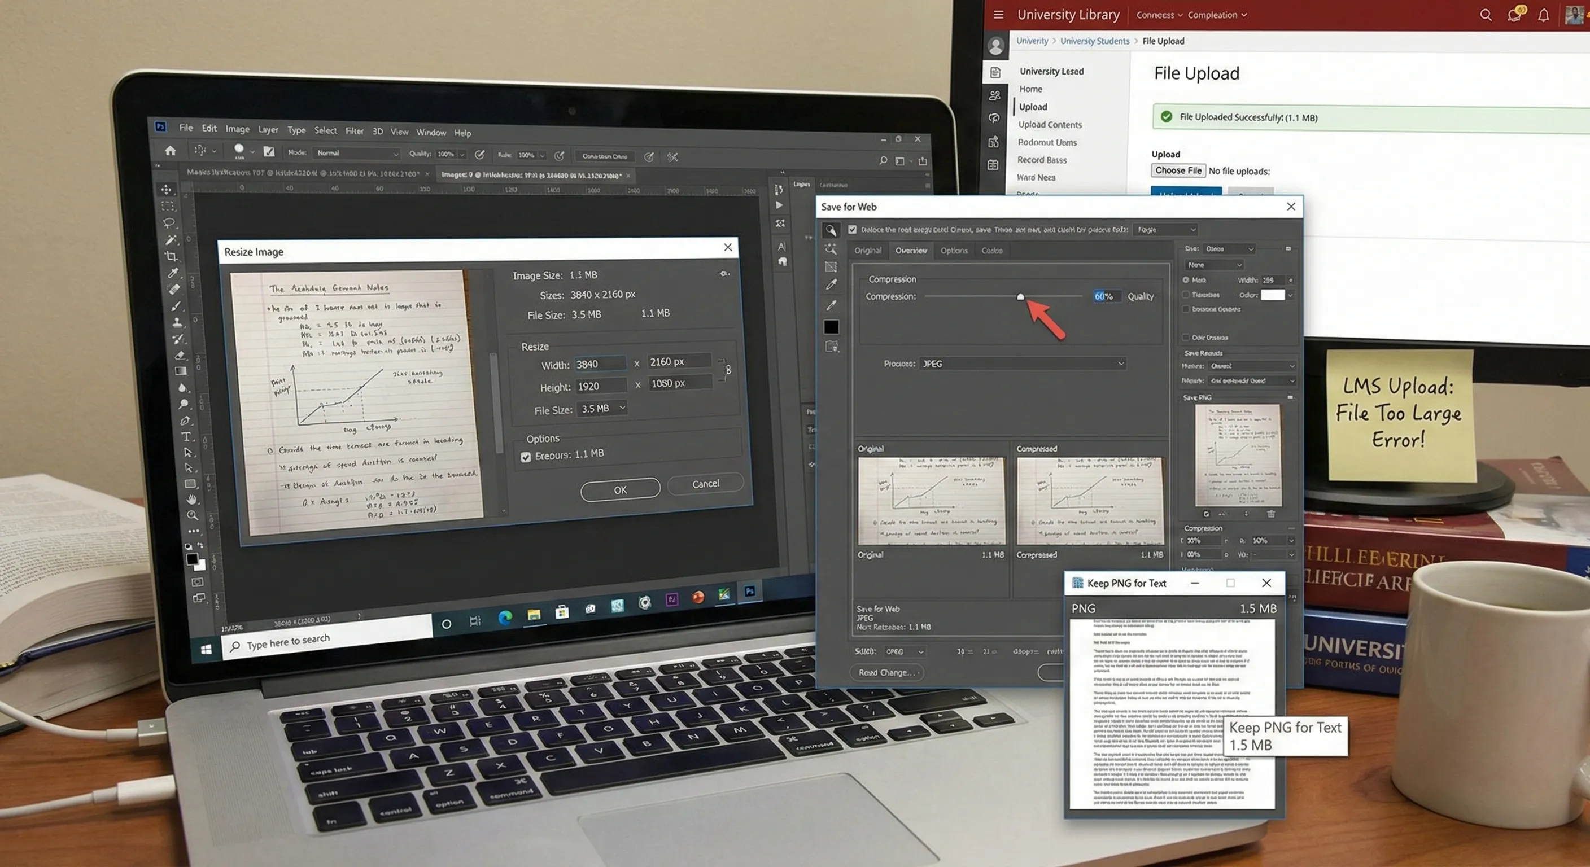
Task: Open the Zoom magnifier in Save for Web
Action: click(831, 231)
